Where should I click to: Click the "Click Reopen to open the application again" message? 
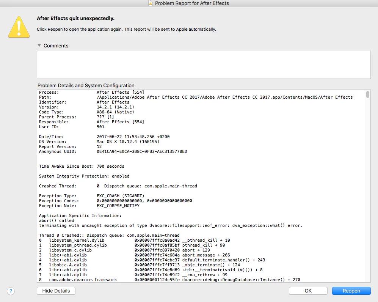pos(126,29)
